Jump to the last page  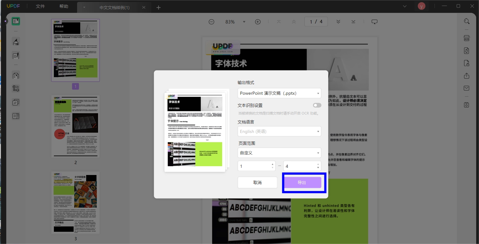point(353,22)
